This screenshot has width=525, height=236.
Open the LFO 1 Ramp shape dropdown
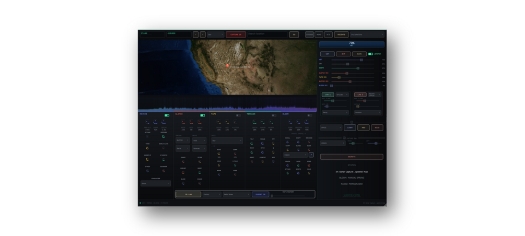pos(335,112)
